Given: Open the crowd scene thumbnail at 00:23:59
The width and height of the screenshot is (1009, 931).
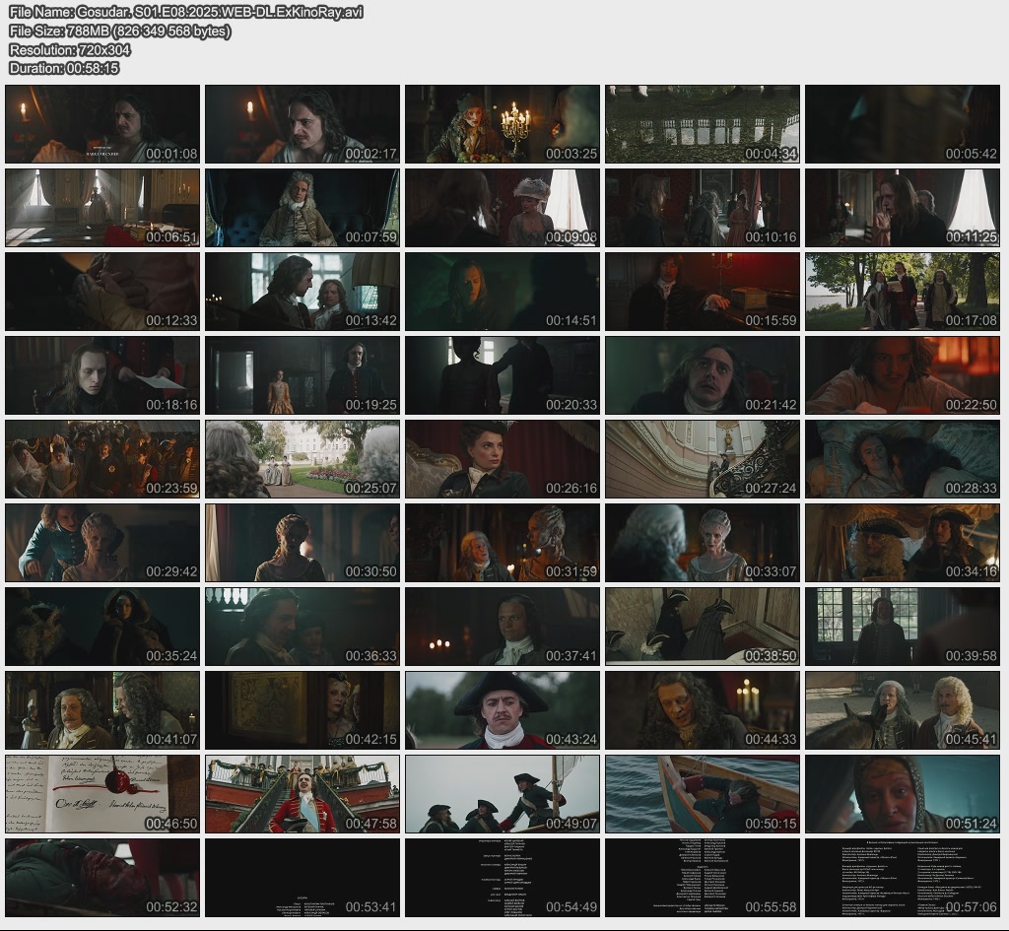Looking at the screenshot, I should click(x=102, y=459).
